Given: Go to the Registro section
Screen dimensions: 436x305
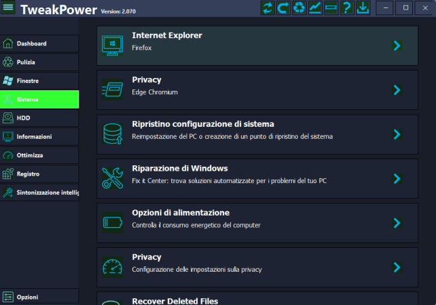Looking at the screenshot, I should (28, 174).
